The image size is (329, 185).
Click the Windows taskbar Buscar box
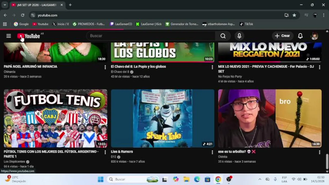(x=133, y=179)
